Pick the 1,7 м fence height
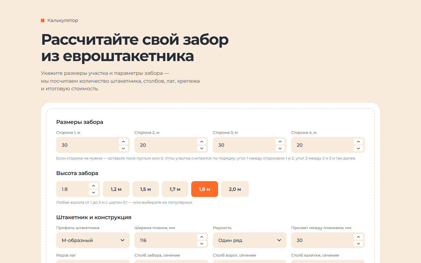 point(175,189)
